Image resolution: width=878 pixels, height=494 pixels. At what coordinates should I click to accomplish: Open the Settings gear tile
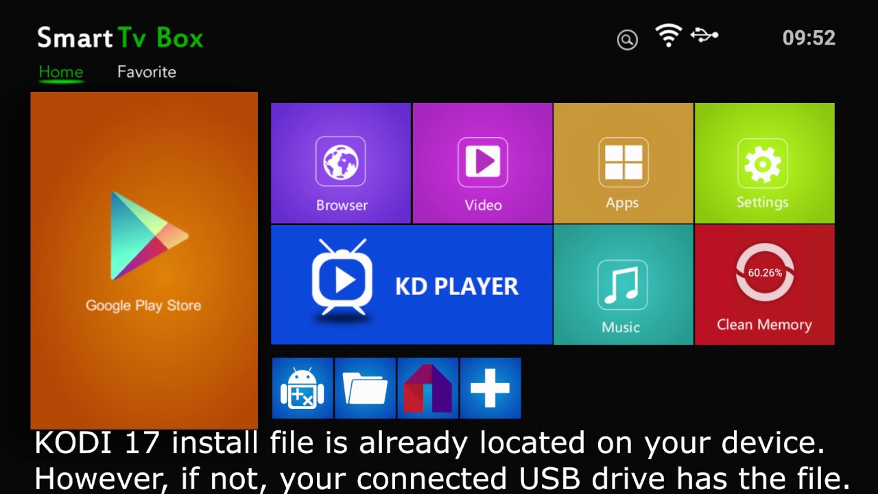point(764,163)
